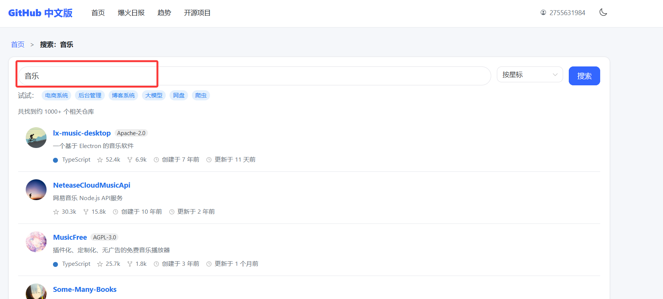663x299 pixels.
Task: Click the fork icon for MusicFree
Action: point(130,264)
